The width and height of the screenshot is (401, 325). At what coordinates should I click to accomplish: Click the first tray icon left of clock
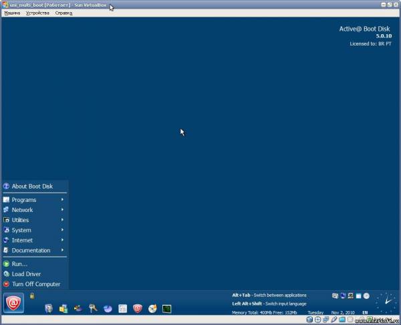[335, 296]
